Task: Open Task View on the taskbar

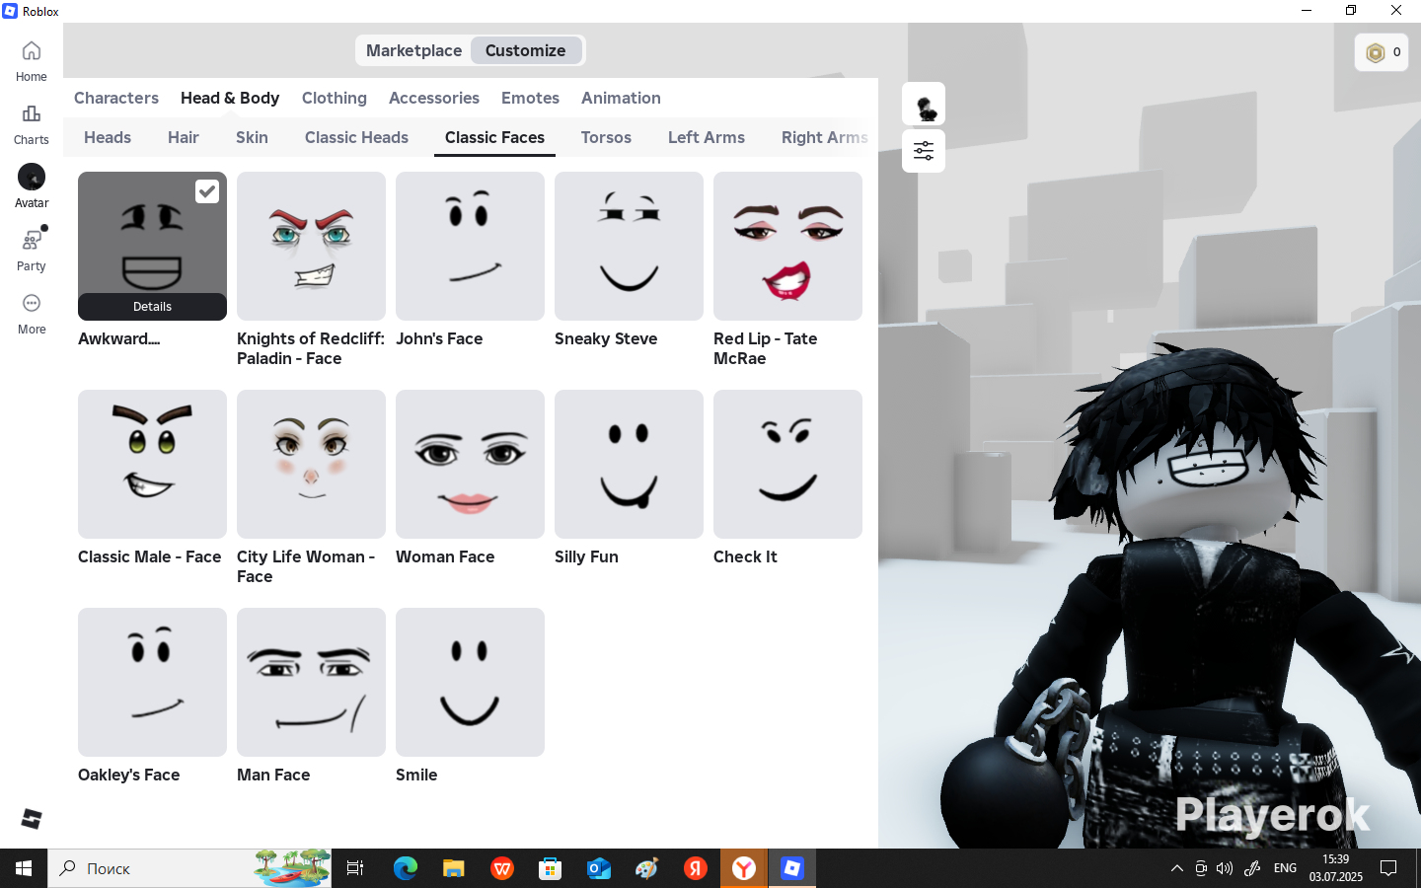Action: pyautogui.click(x=355, y=868)
